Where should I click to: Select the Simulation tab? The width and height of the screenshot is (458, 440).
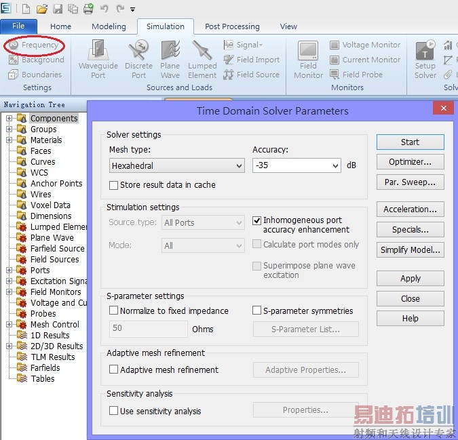pyautogui.click(x=166, y=26)
